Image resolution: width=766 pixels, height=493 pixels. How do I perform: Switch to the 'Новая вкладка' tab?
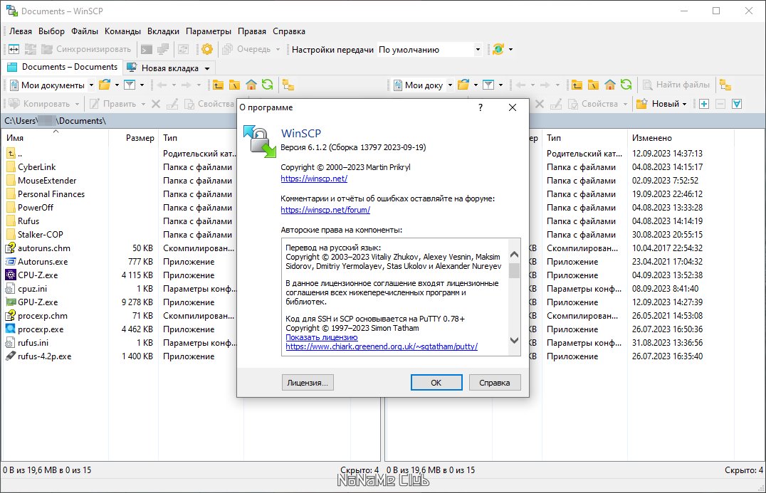click(x=169, y=68)
